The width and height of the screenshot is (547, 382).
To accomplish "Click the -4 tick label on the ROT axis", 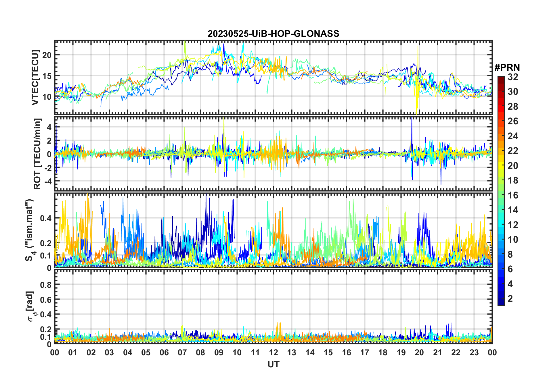I will tap(47, 182).
